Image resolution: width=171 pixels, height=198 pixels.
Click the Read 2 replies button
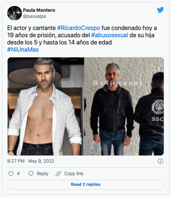pyautogui.click(x=86, y=184)
